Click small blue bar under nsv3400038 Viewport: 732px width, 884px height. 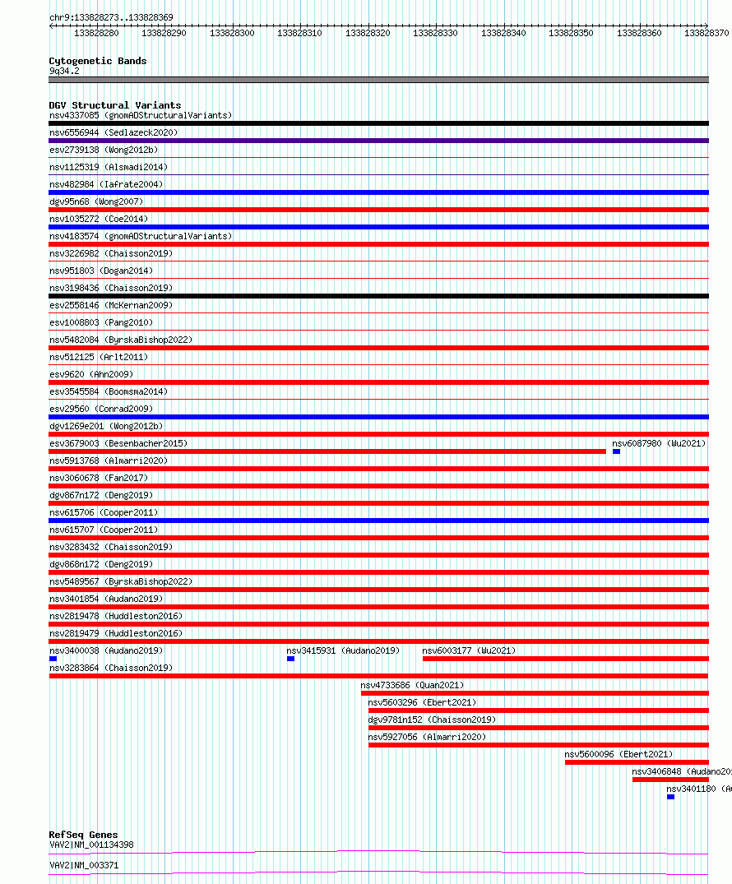pyautogui.click(x=53, y=659)
